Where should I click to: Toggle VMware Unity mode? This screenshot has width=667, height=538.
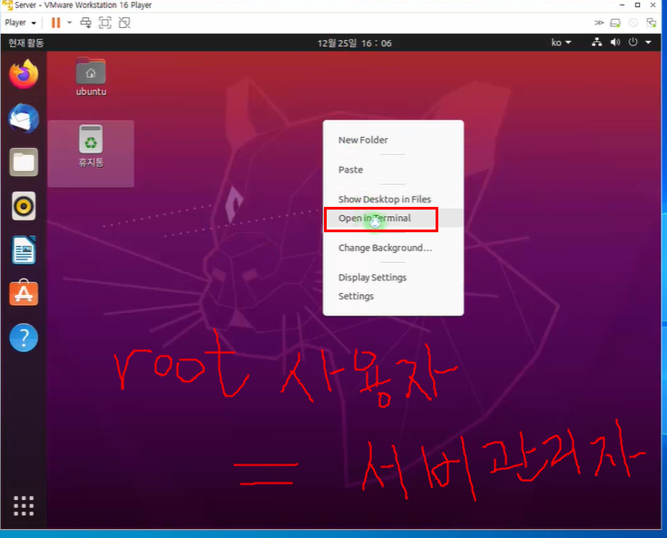(x=124, y=23)
